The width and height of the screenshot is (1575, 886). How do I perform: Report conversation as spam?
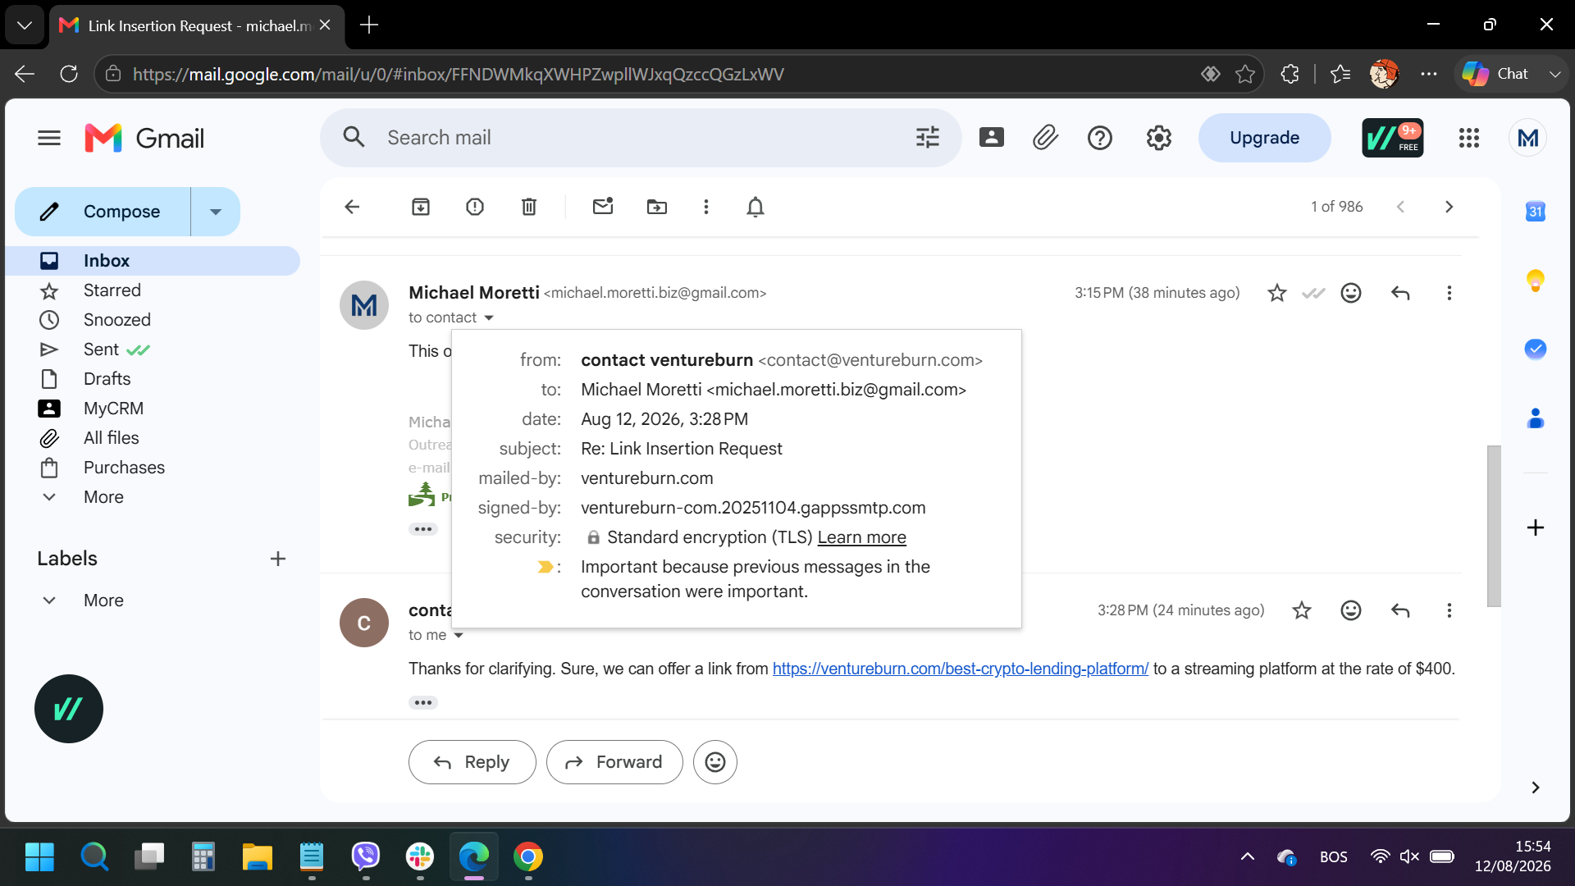[x=475, y=207]
